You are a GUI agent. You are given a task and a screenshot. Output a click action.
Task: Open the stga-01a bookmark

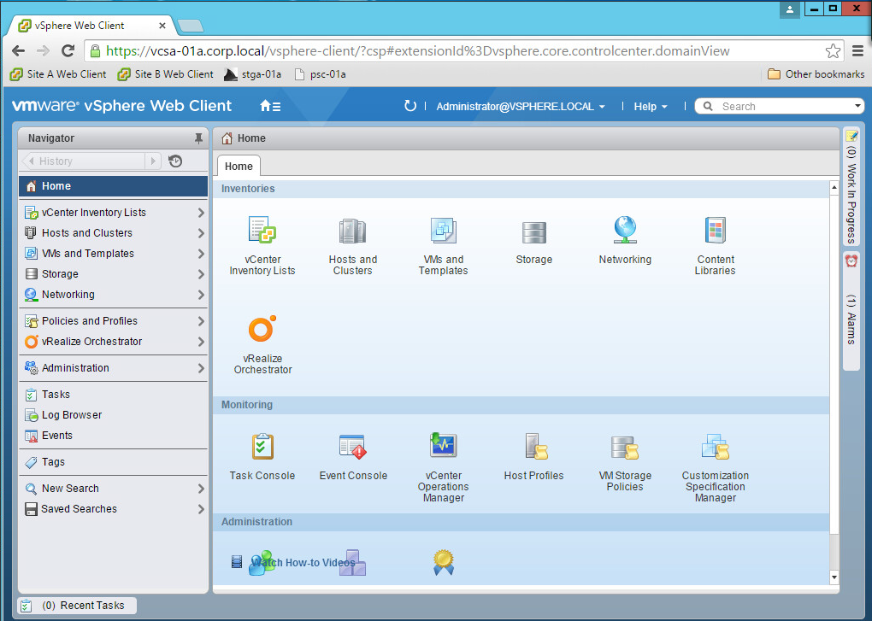click(252, 73)
